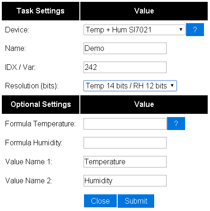Screen dimensions: 210x211
Task: Select the empty Formula Temperature field
Action: point(125,124)
